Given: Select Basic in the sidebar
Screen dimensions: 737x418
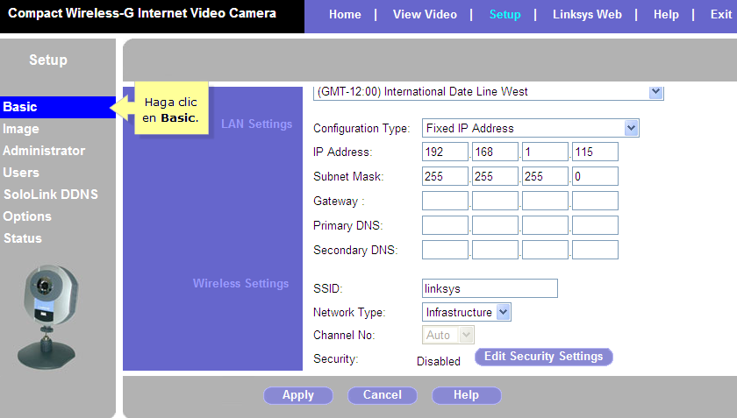Looking at the screenshot, I should click(58, 107).
